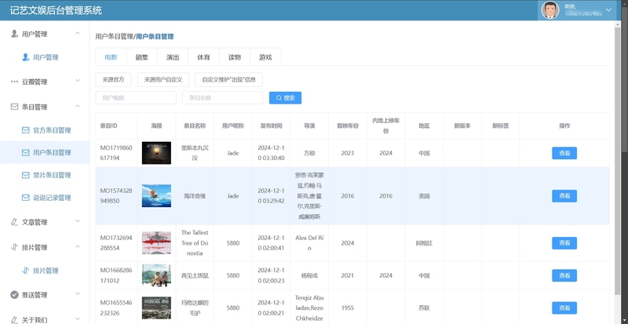Switch to the 读物 tab
Screen dimensions: 628x324
[x=235, y=56]
